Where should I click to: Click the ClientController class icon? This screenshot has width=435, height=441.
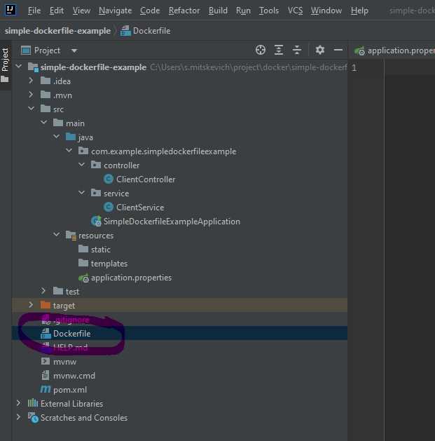click(x=109, y=179)
